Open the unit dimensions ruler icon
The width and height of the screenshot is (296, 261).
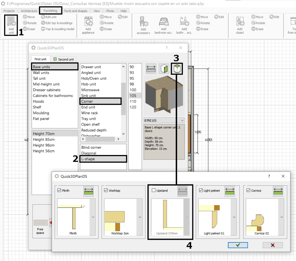[x=151, y=68]
